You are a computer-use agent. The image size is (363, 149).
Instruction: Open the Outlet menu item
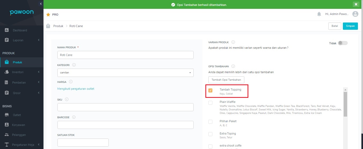tap(17, 115)
